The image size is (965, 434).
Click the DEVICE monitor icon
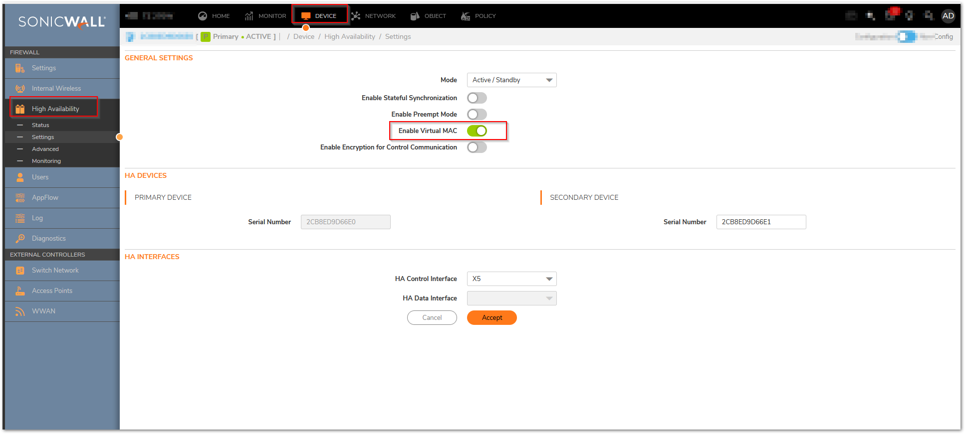(306, 16)
